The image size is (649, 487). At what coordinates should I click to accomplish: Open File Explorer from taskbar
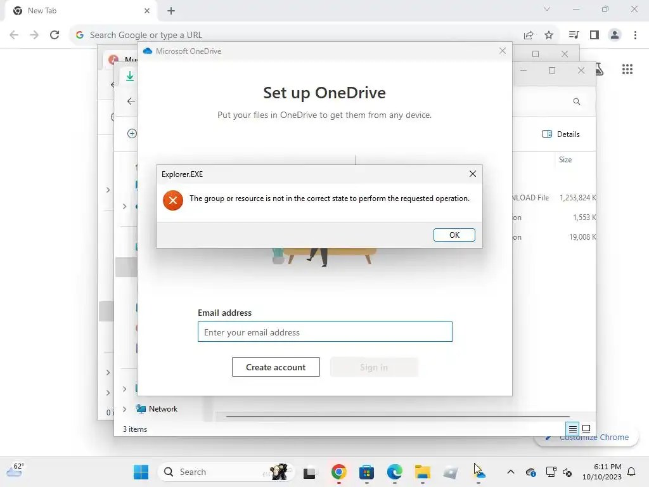click(423, 472)
